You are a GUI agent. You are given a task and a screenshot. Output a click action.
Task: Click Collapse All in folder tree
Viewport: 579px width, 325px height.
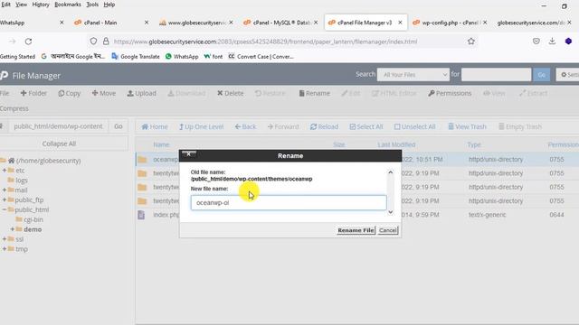(59, 144)
